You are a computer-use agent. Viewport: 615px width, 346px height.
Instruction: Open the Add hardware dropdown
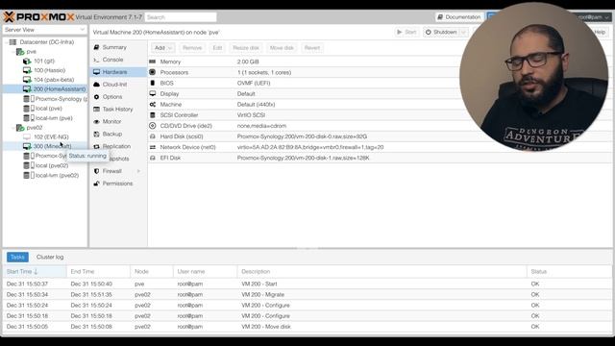(163, 48)
